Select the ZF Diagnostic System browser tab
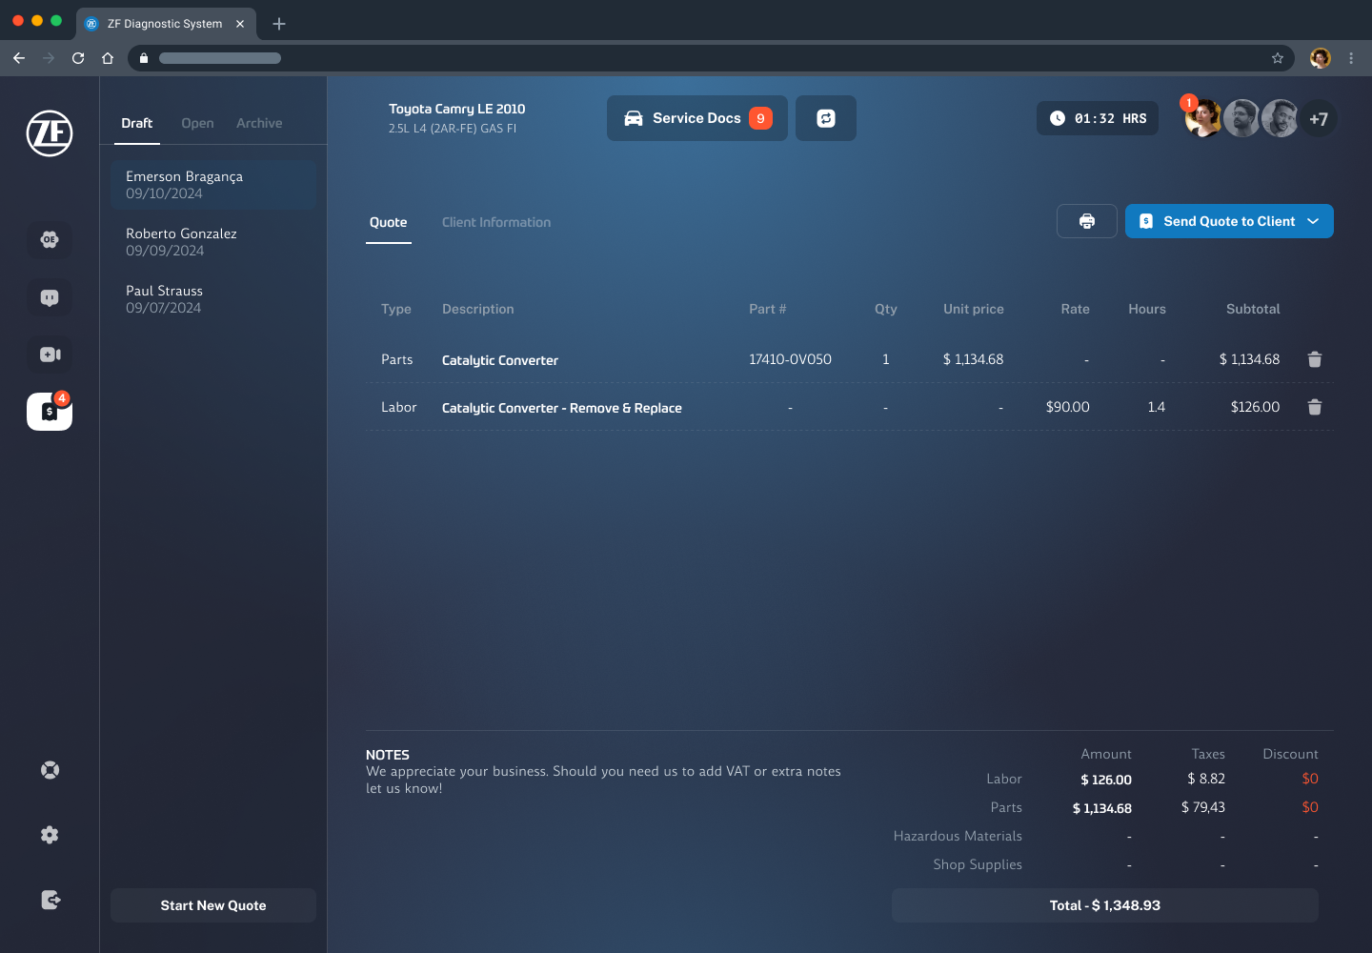 166,24
